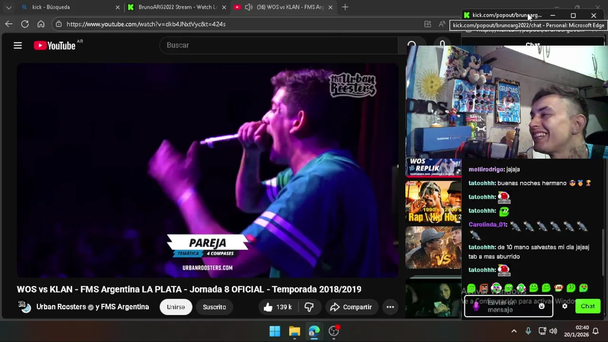Click taskbar microphone tray icon
608x342 pixels.
tap(528, 331)
